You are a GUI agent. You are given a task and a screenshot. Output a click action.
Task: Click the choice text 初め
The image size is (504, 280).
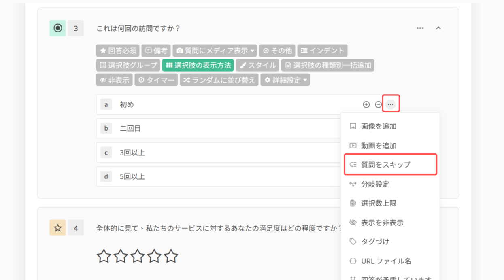coord(127,104)
